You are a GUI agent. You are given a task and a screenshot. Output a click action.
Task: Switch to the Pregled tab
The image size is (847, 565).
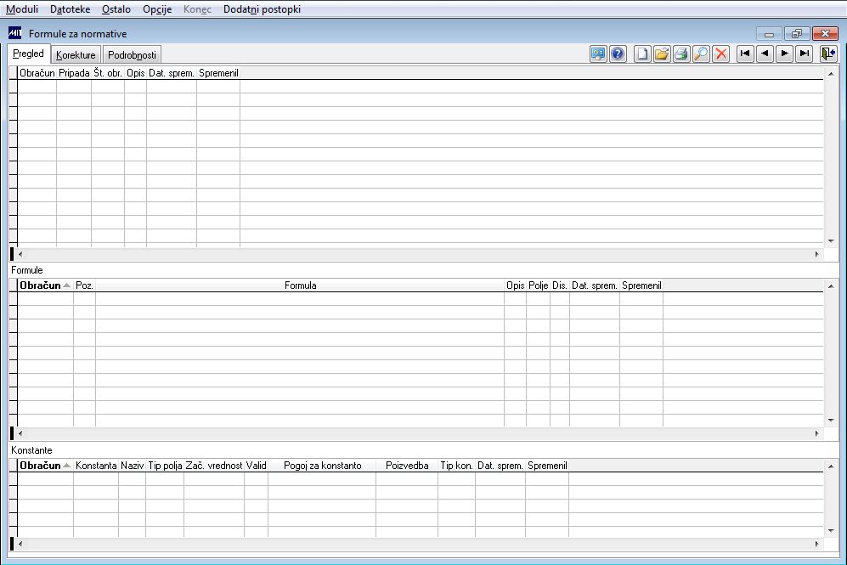pyautogui.click(x=29, y=54)
